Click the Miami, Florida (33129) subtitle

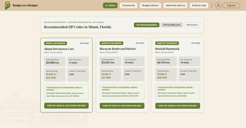(x=165, y=52)
